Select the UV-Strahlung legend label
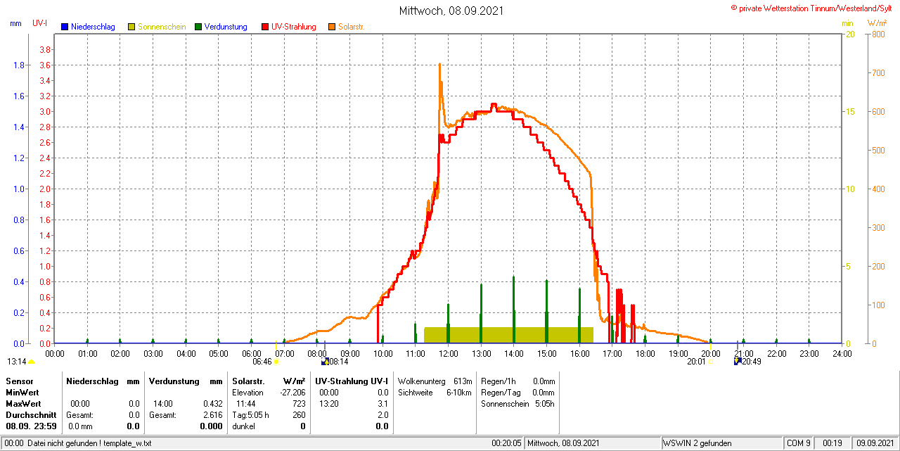The width and height of the screenshot is (900, 451). click(294, 27)
